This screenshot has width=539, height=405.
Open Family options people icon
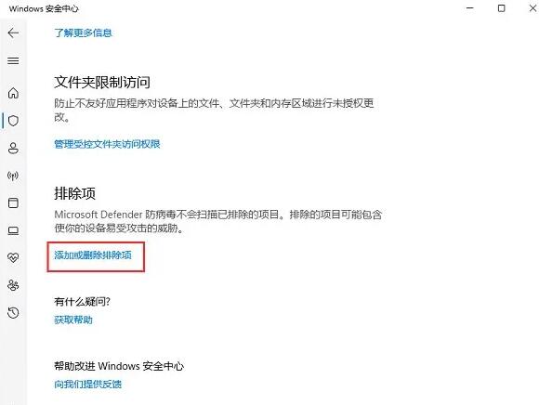point(13,285)
